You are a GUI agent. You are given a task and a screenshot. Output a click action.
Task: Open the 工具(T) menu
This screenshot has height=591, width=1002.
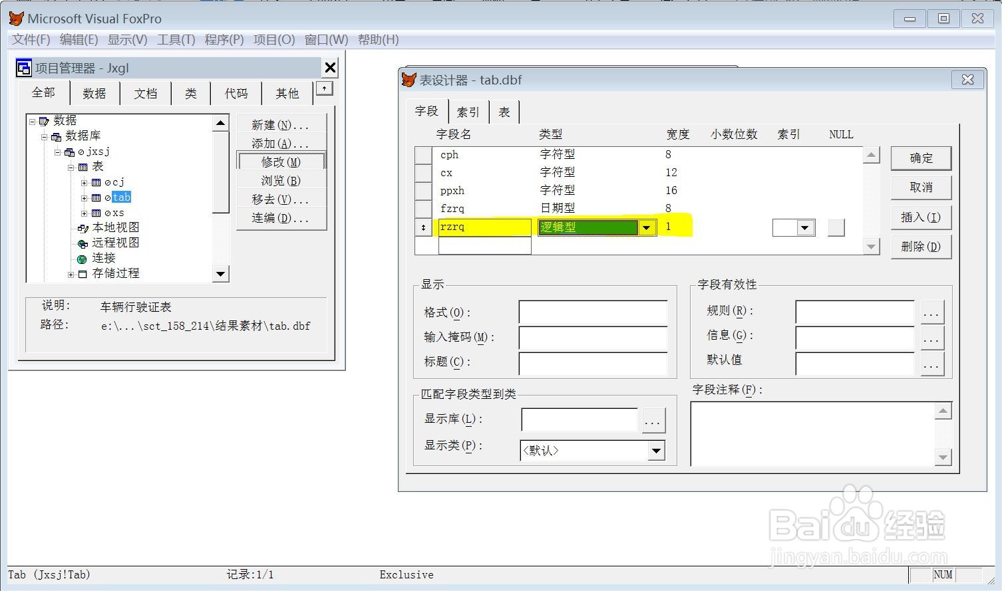point(176,40)
